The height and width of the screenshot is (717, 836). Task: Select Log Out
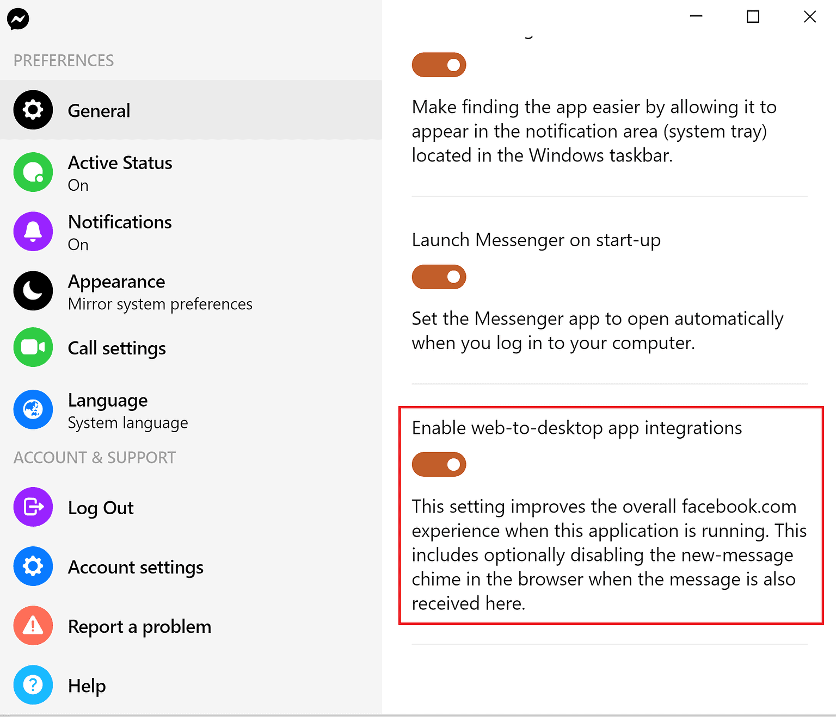pyautogui.click(x=101, y=507)
